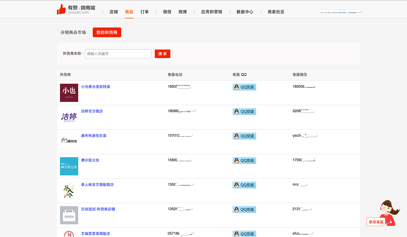The width and height of the screenshot is (407, 237).
Task: Click QQ交谈 icon for 小也香水美妆特卖
Action: pos(244,87)
